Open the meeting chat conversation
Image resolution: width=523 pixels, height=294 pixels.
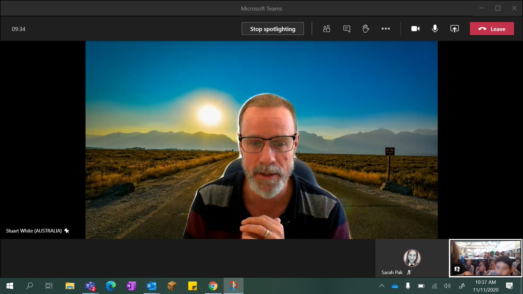346,29
